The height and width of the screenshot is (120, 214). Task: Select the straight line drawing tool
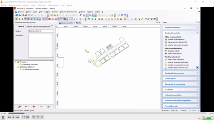click(142, 19)
